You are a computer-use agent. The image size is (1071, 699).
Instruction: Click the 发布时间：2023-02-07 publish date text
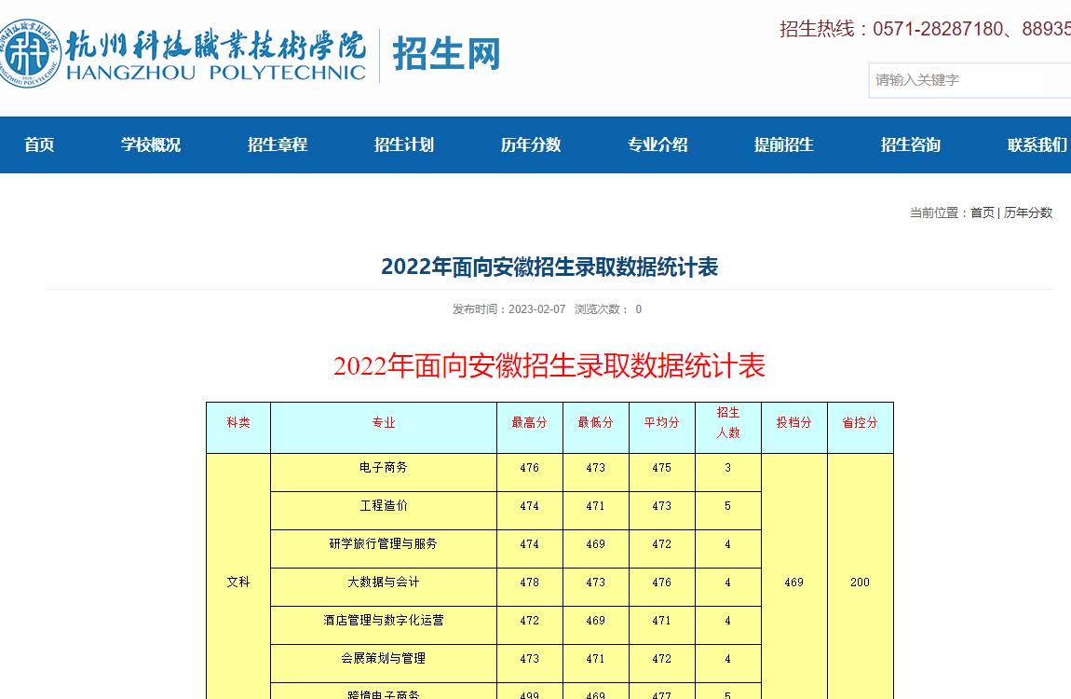[x=508, y=309]
